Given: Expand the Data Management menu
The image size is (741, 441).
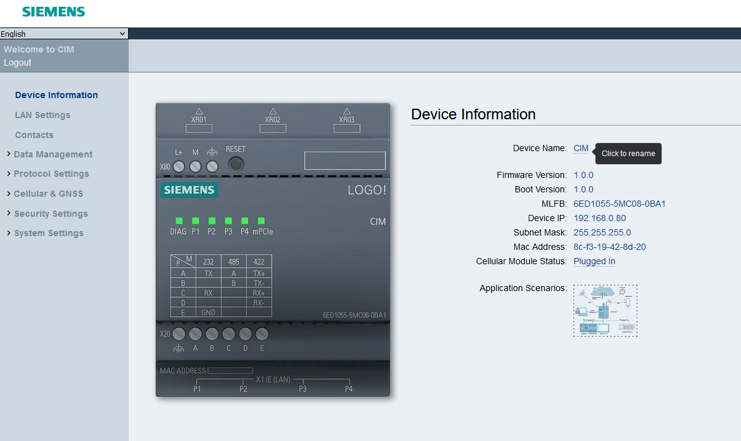Looking at the screenshot, I should tap(52, 154).
